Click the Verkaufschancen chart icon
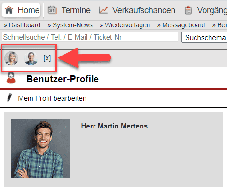 (x=103, y=10)
